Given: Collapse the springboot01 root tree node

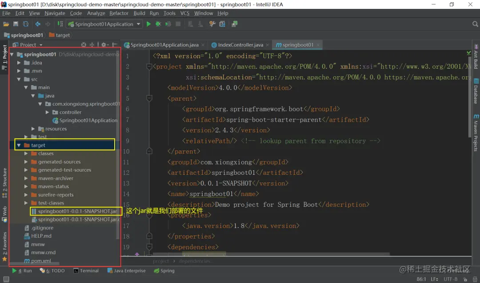Looking at the screenshot, I should click(x=12, y=55).
